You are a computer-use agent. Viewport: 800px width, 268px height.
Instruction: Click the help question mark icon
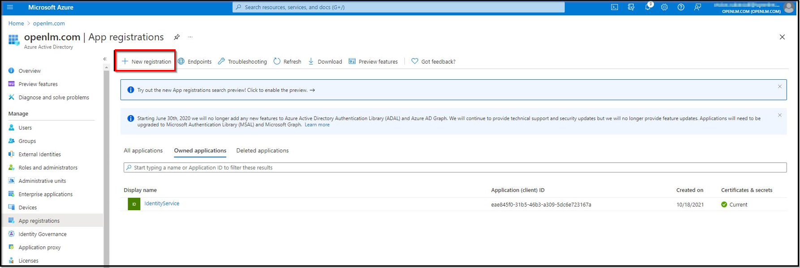coord(681,7)
